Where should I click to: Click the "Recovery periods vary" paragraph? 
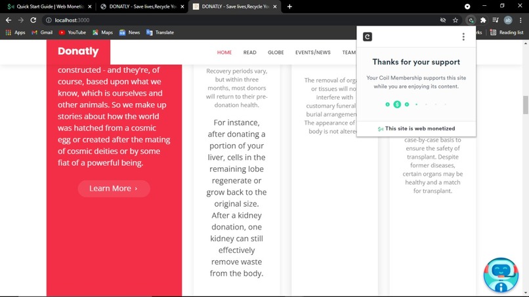coord(236,88)
